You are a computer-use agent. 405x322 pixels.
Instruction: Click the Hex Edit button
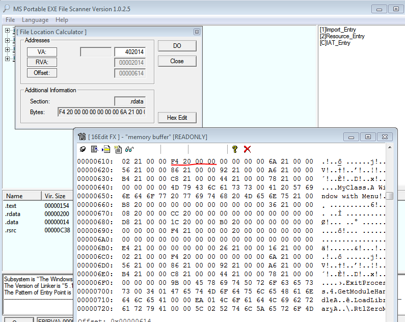tap(177, 118)
